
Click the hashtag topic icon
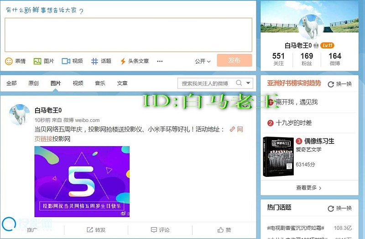pos(94,61)
